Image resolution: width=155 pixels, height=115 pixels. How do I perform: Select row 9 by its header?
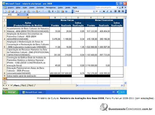(4, 76)
